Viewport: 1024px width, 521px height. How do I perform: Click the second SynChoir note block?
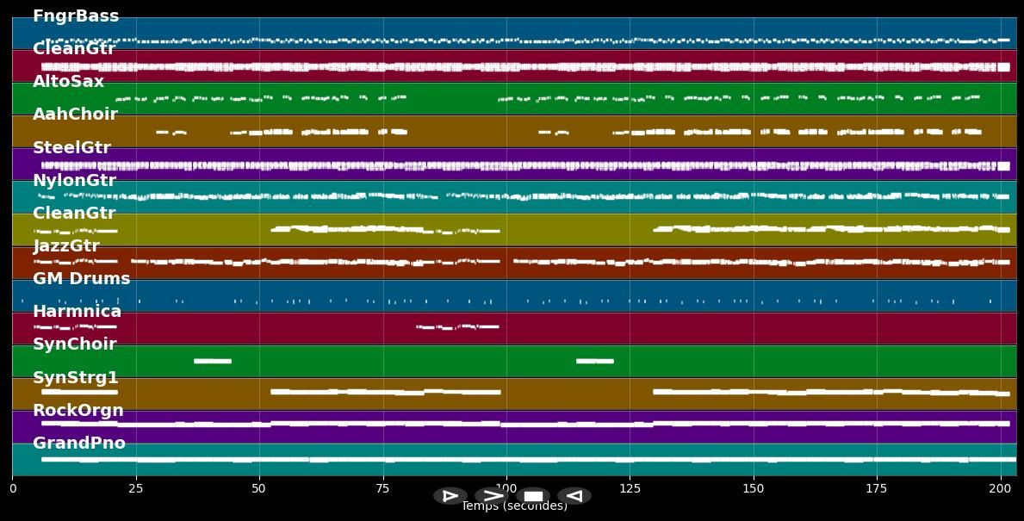click(594, 361)
